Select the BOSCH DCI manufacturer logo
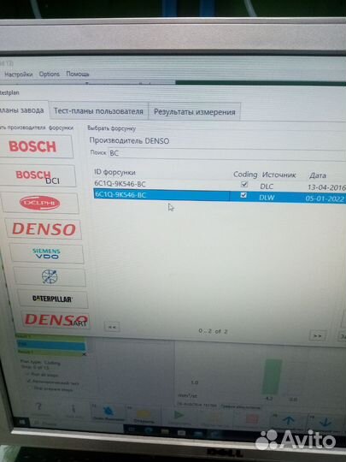Screen dimensions: 346x462 [x=38, y=176]
